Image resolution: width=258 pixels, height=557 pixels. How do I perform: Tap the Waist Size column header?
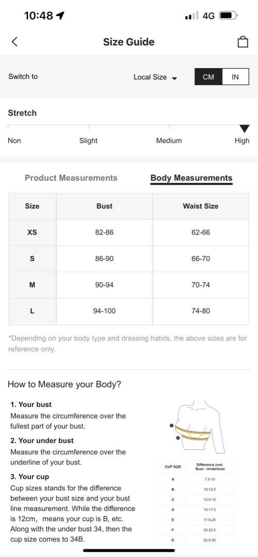(x=201, y=206)
